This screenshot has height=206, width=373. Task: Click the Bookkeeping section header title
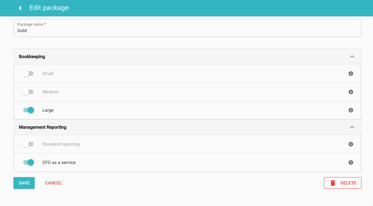click(32, 56)
